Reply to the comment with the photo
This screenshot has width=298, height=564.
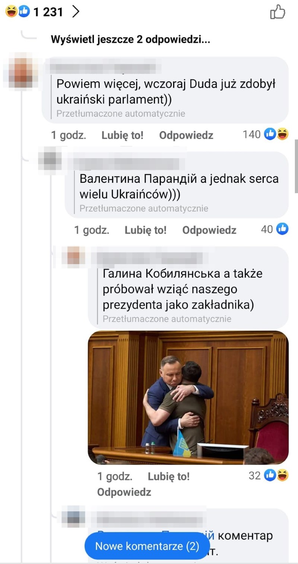pos(124,492)
